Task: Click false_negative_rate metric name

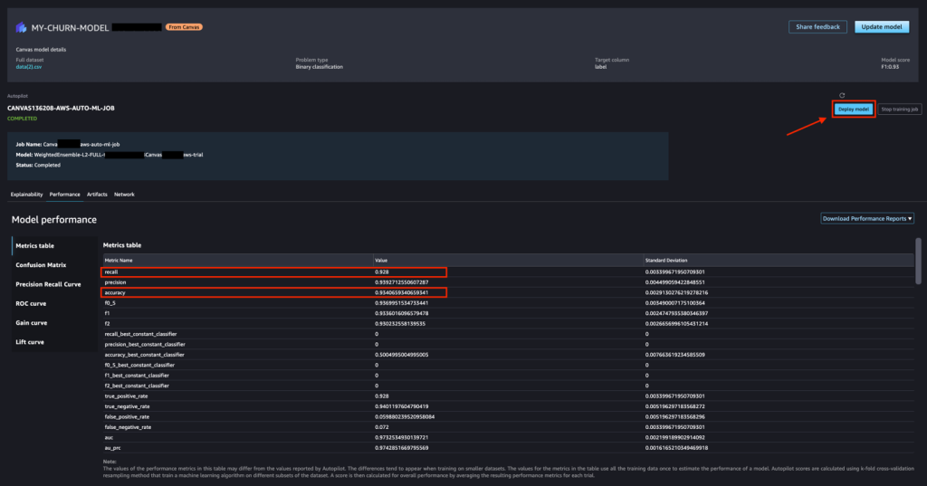Action: coord(128,427)
